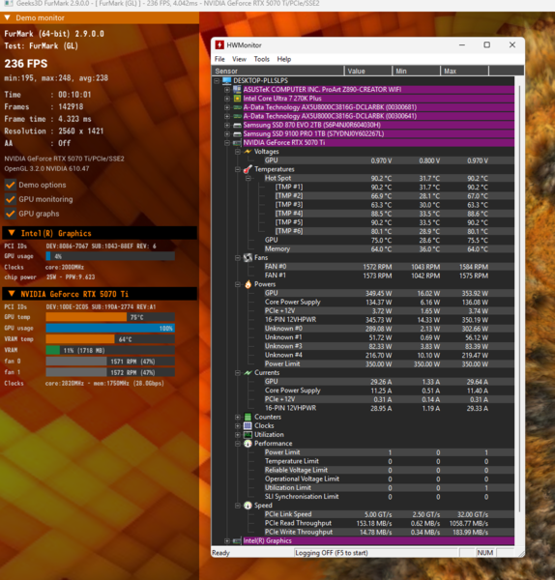Open the File menu in HWMonitor
Viewport: 555px width, 580px height.
click(x=219, y=59)
